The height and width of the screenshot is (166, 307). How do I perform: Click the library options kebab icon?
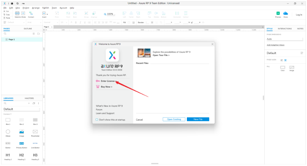(39, 103)
